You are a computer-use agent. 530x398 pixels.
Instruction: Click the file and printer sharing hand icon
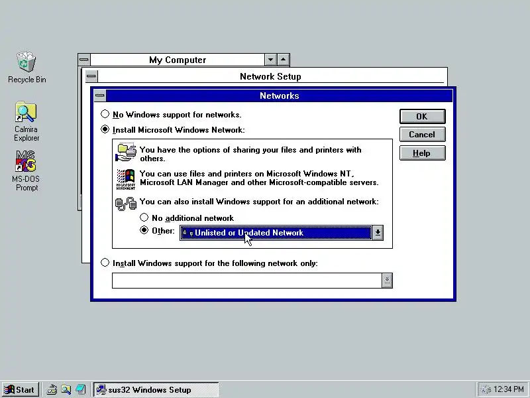[126, 153]
